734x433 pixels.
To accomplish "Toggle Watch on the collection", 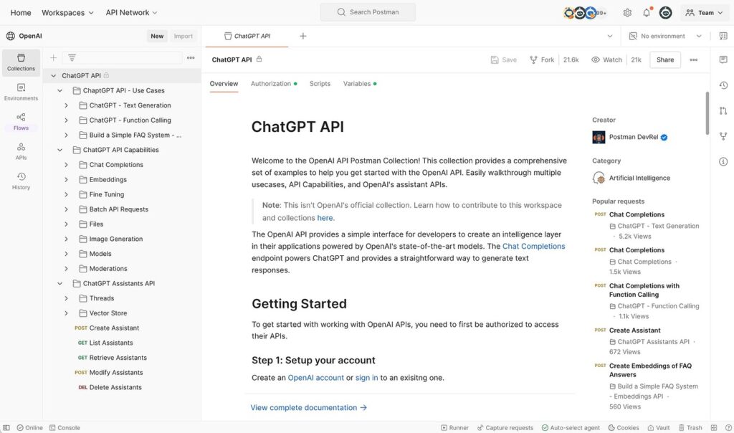I will pyautogui.click(x=606, y=60).
